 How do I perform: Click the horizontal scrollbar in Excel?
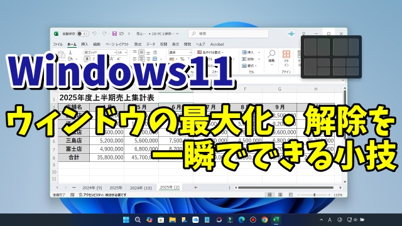point(286,188)
